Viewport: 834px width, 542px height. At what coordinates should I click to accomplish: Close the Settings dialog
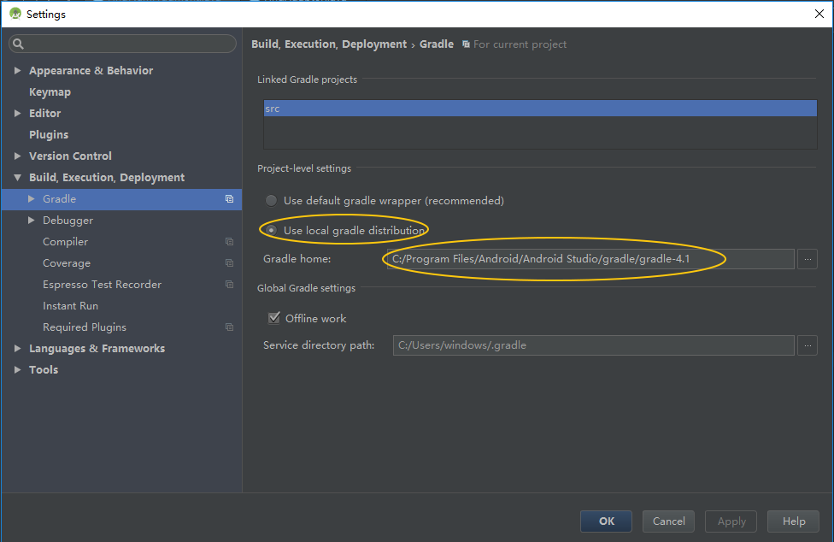pyautogui.click(x=819, y=14)
